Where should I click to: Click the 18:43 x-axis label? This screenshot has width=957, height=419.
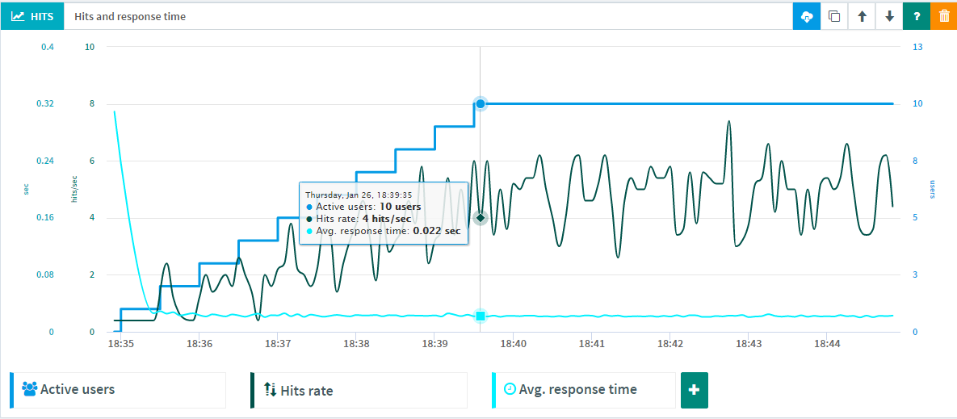pyautogui.click(x=749, y=344)
